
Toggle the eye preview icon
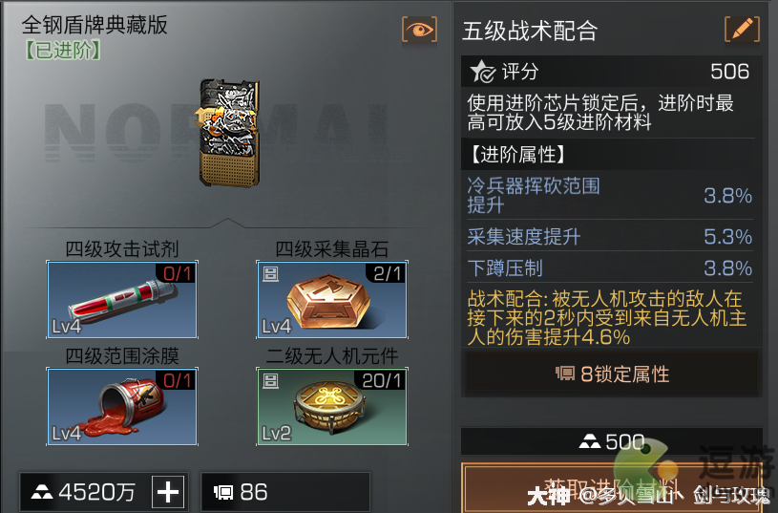pyautogui.click(x=419, y=30)
